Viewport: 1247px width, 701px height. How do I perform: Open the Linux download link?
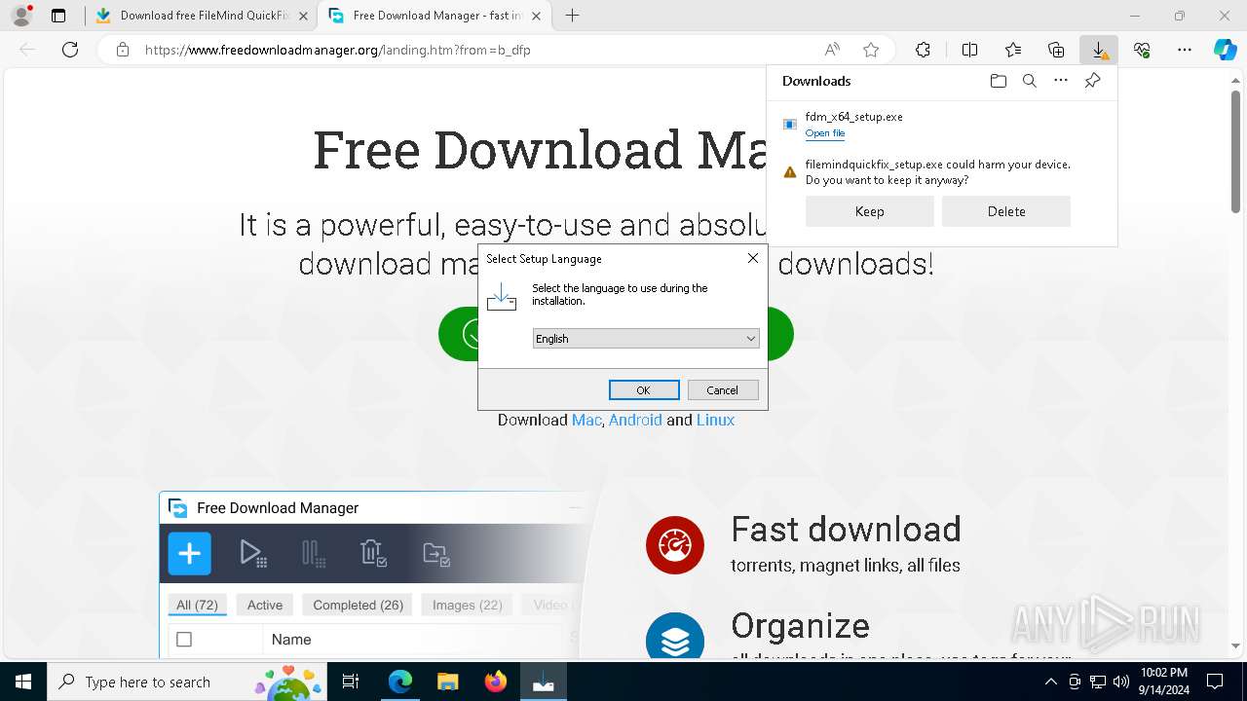tap(715, 420)
